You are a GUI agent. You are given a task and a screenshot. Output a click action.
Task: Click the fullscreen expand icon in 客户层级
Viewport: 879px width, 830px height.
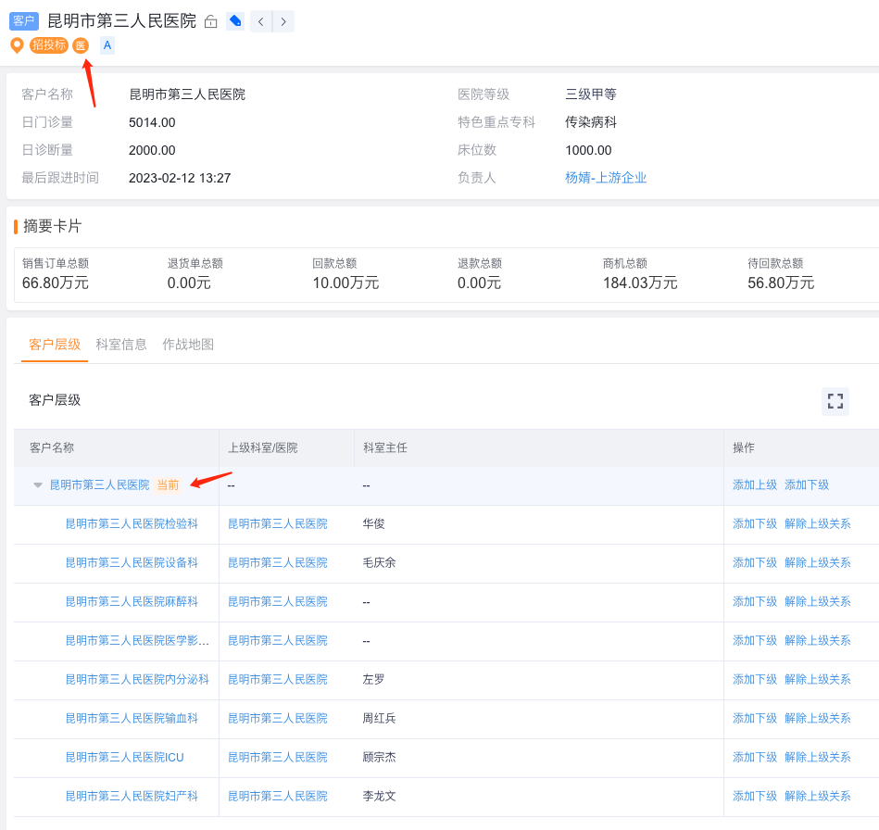pos(835,401)
